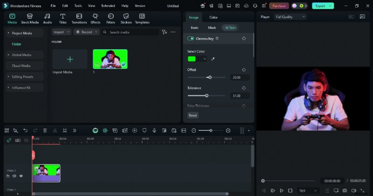Take a snapshot with the camera icon
Viewport: 373px width, 196px height.
coord(345,190)
